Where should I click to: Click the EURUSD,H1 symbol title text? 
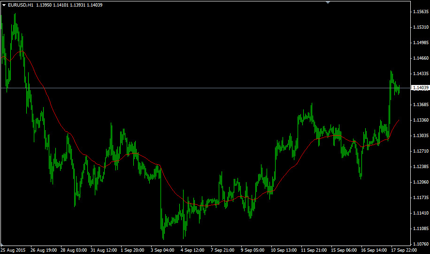[21, 5]
